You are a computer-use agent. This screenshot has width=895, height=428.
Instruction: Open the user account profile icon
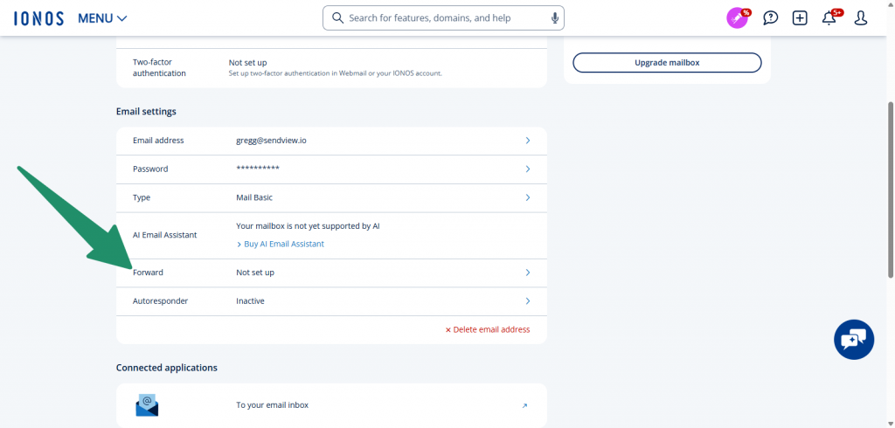pos(861,18)
